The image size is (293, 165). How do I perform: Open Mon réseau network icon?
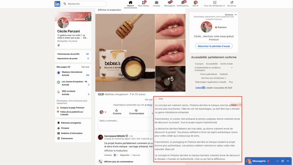tap(143, 3)
